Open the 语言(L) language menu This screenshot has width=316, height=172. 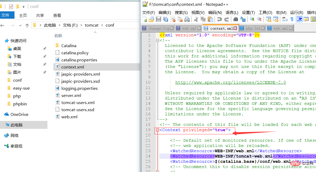(232, 12)
